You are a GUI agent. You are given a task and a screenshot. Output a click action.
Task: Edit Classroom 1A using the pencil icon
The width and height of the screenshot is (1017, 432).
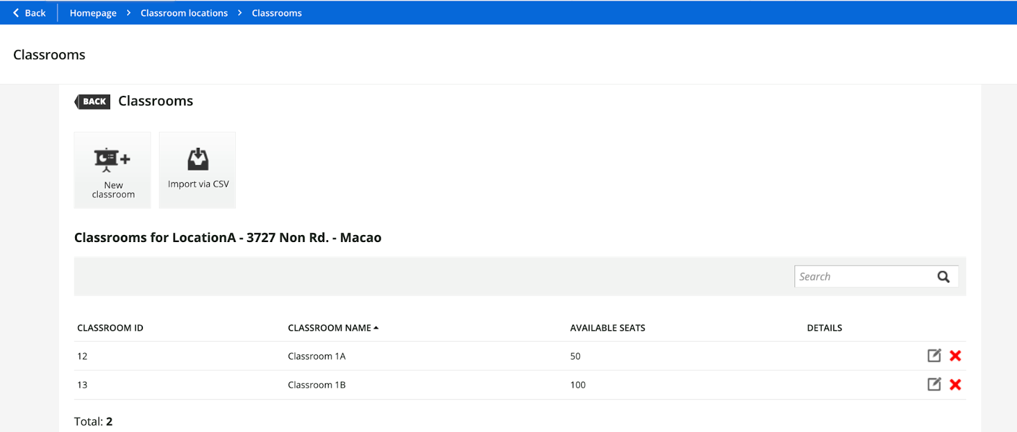(x=934, y=356)
